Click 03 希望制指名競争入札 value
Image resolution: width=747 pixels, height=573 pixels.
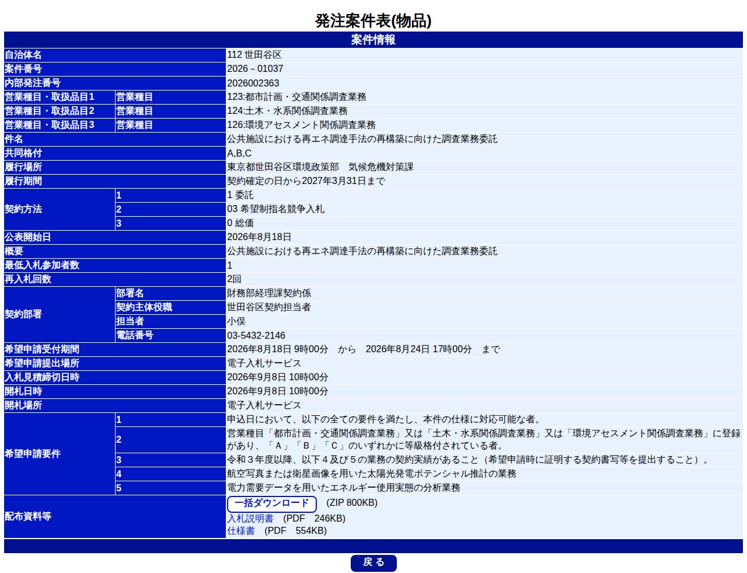coord(275,209)
